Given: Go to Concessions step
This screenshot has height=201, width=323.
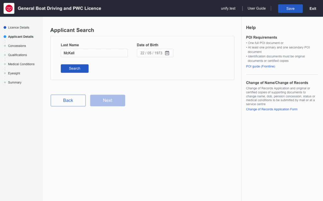Looking at the screenshot, I should (17, 46).
